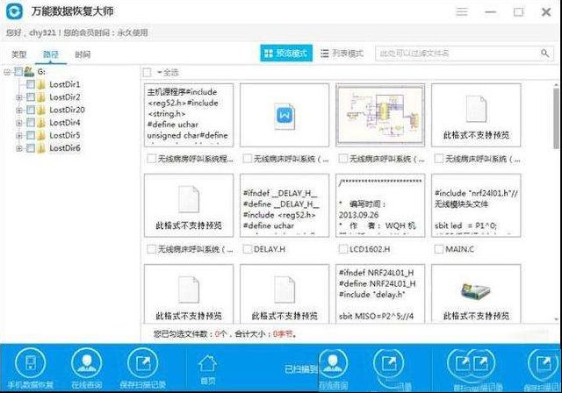Select 预览模式 preview mode button
The image size is (562, 393).
pos(286,54)
